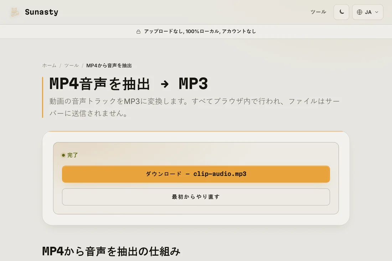Go to ホーム in the breadcrumb
This screenshot has width=392, height=261.
(x=49, y=66)
